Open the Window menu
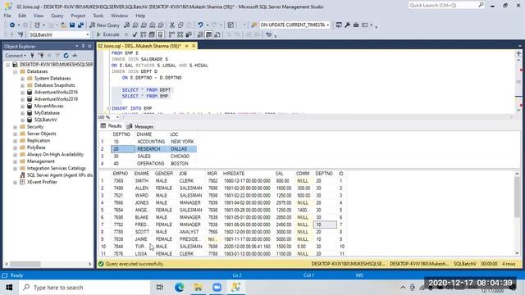This screenshot has width=525, height=295. (119, 16)
